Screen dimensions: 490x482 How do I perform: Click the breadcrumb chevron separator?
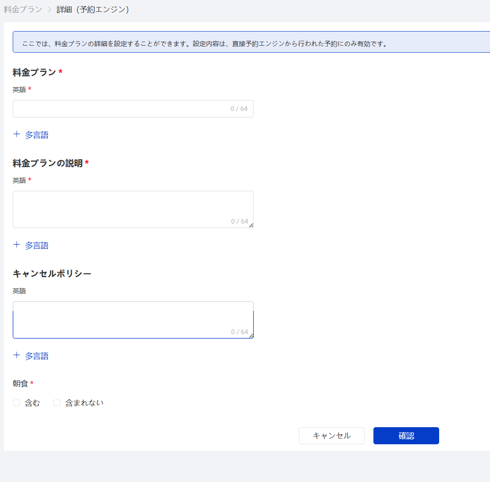point(50,10)
